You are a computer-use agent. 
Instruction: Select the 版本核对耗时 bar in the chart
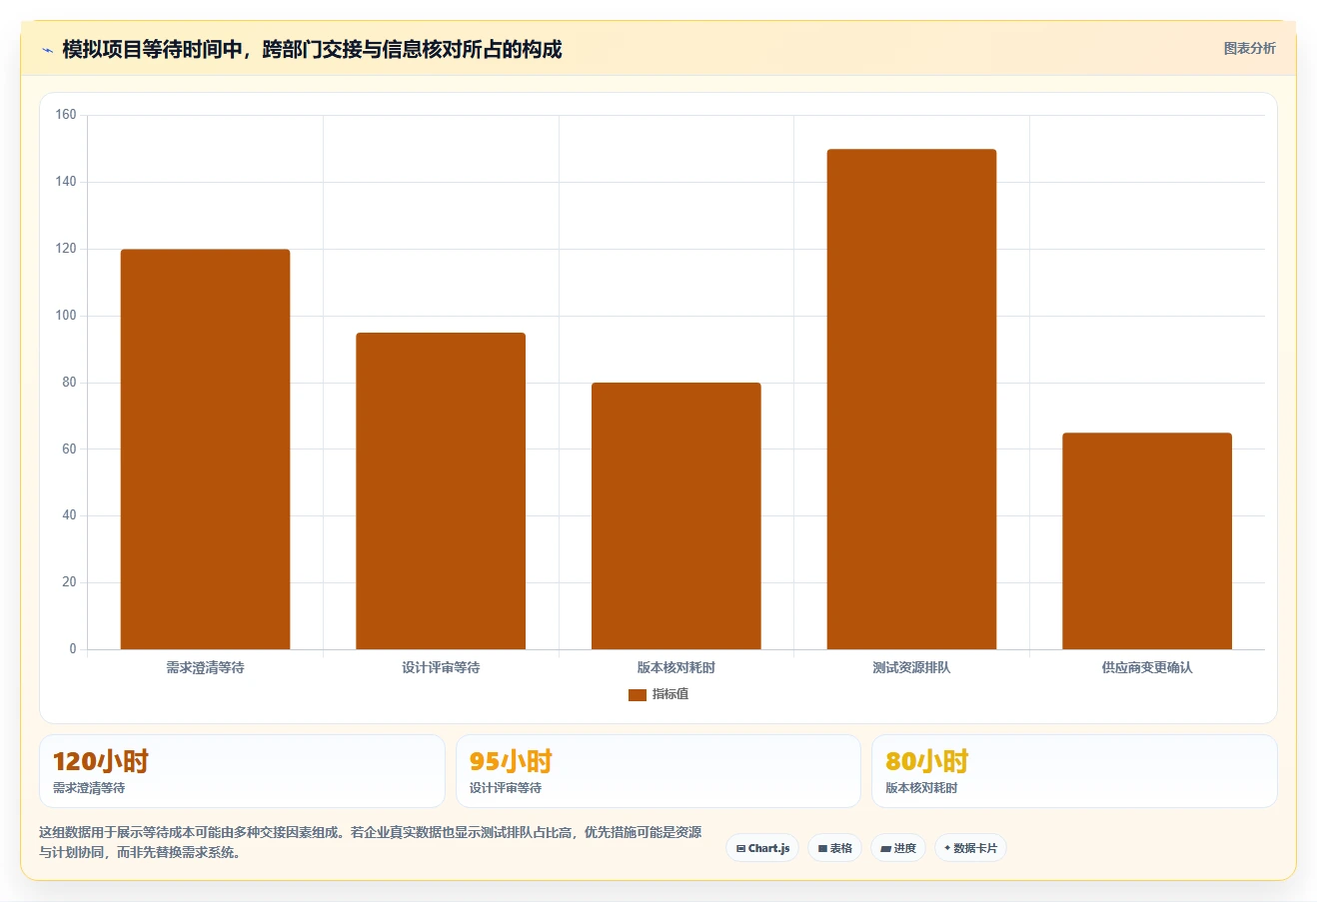[676, 515]
